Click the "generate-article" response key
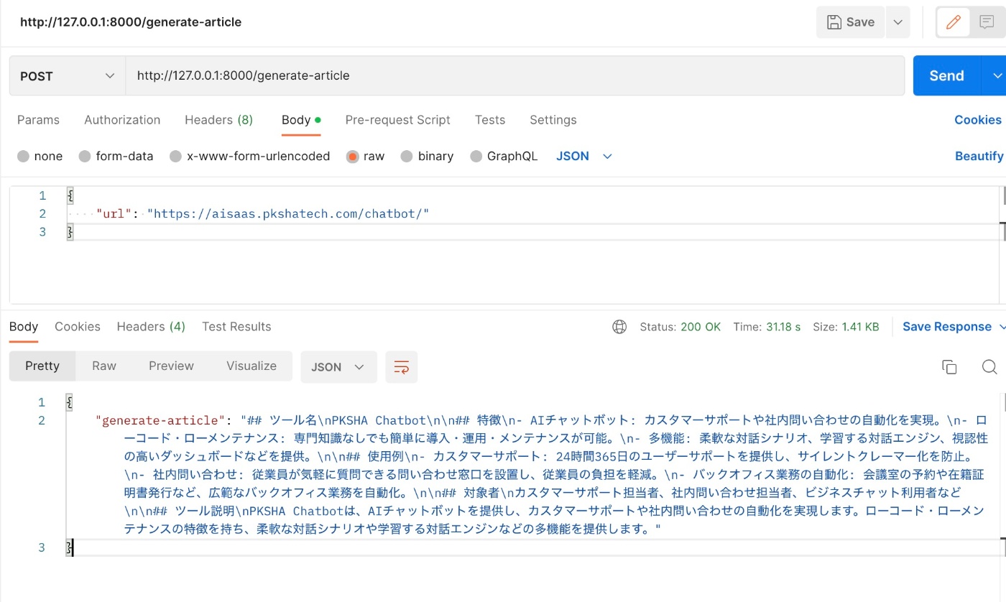Viewport: 1006px width, 602px height. (x=162, y=420)
